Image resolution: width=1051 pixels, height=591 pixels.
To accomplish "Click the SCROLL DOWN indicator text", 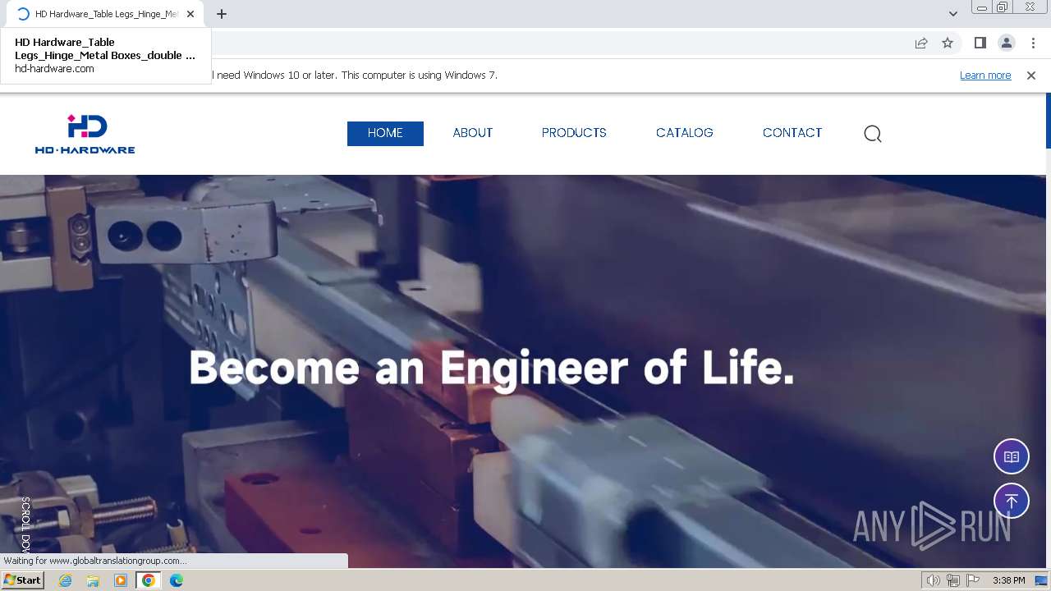I will coord(25,524).
